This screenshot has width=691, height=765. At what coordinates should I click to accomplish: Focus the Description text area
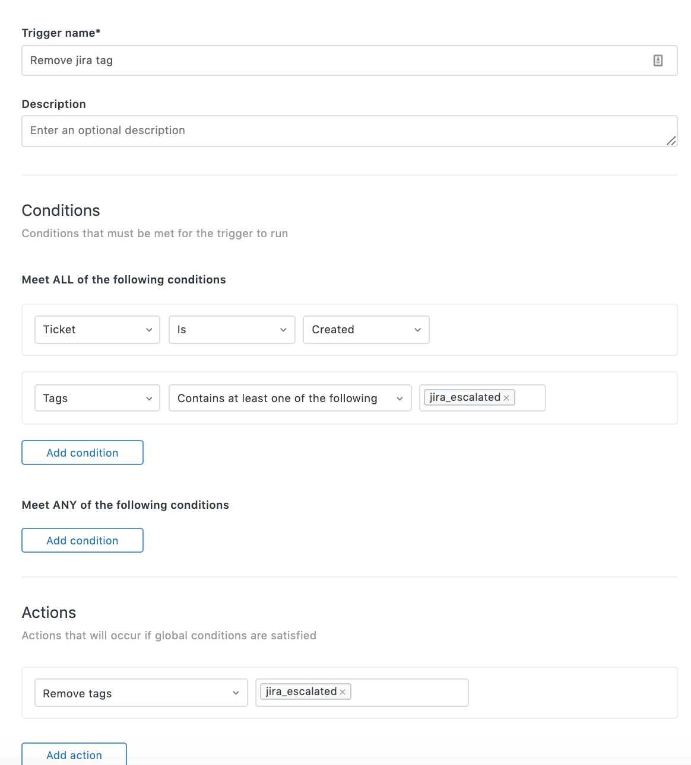click(344, 130)
